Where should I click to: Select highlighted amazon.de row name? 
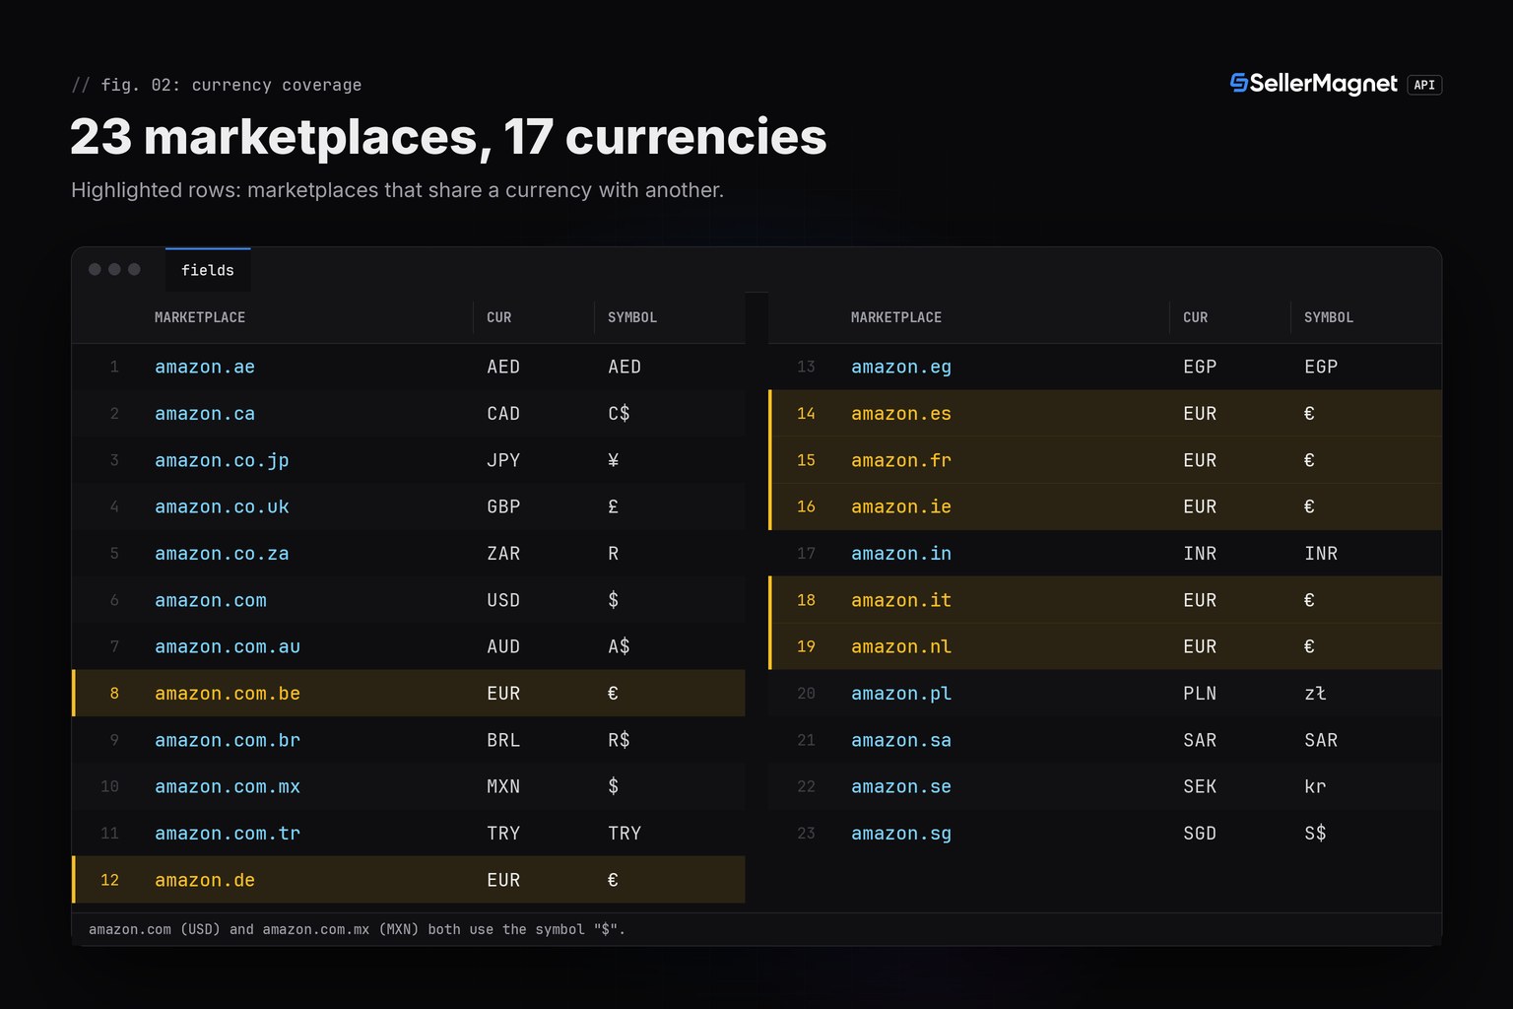pos(205,880)
